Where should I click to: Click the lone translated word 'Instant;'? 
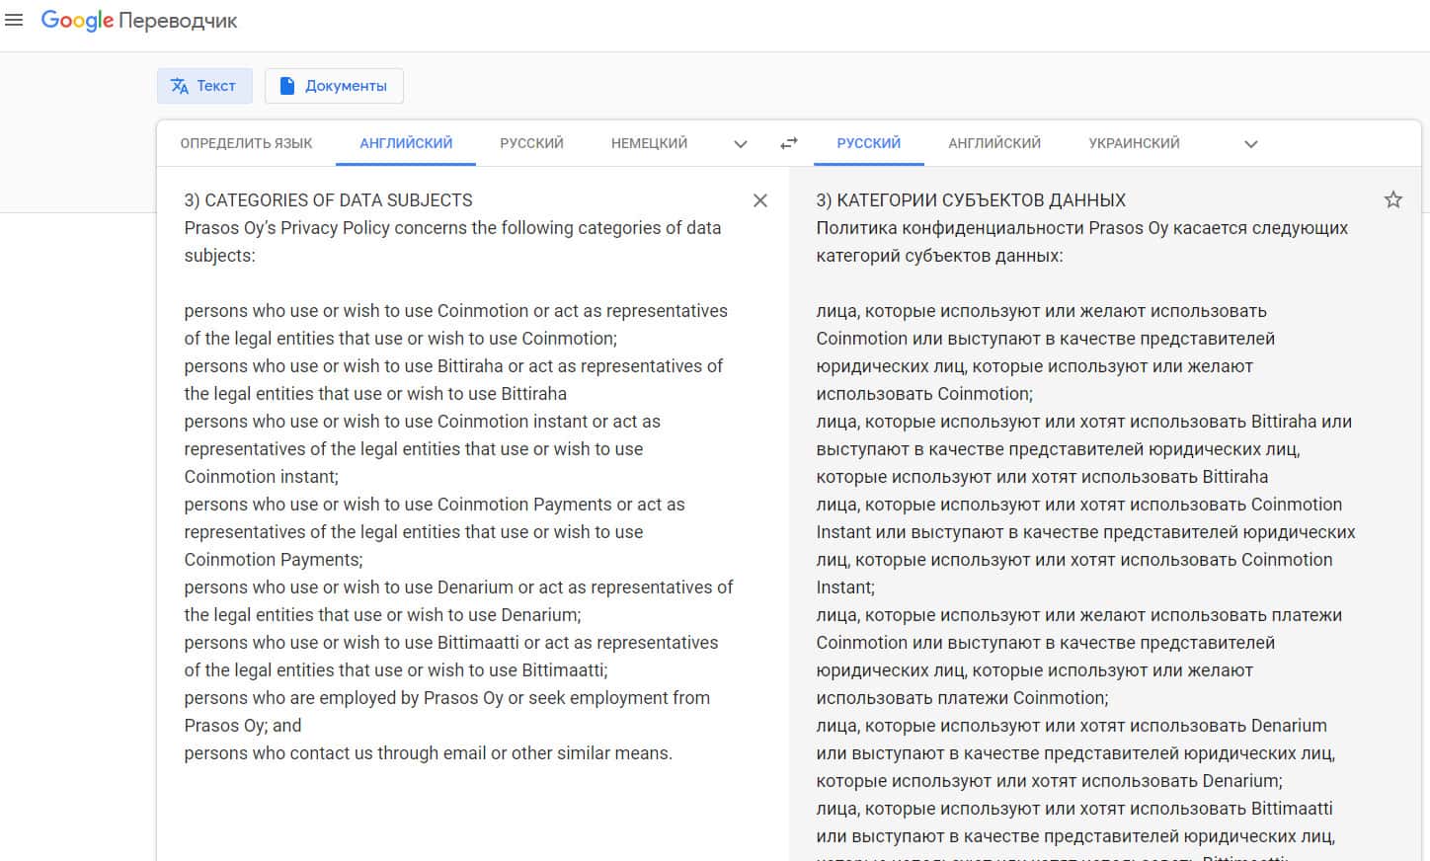coord(845,587)
